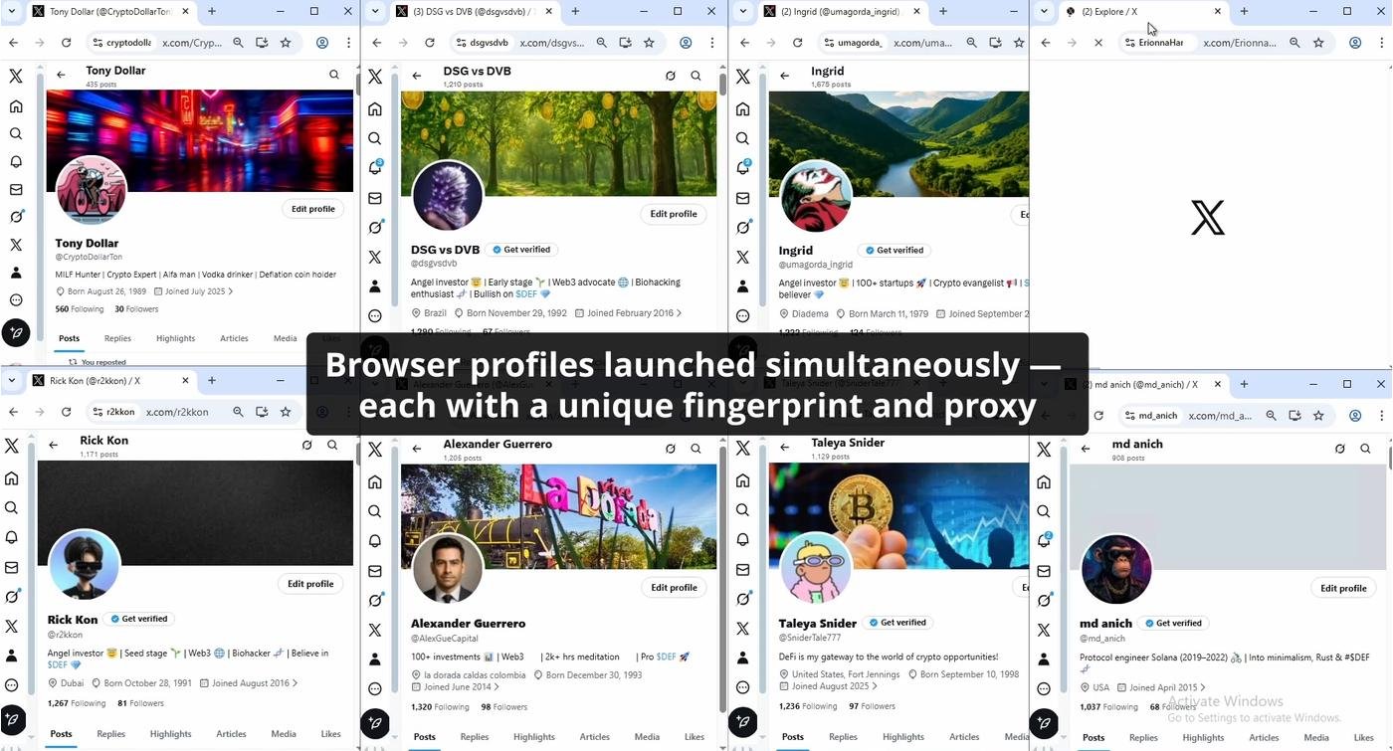This screenshot has height=751, width=1393.
Task: Click back arrow next to Ingrid header
Action: [785, 76]
